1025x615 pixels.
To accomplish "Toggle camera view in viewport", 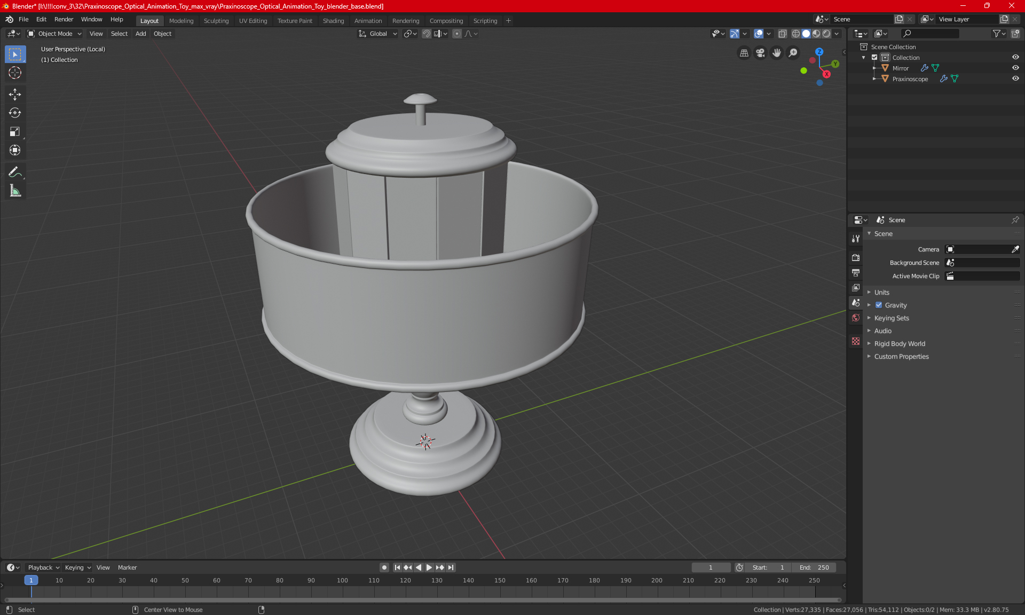I will (760, 53).
